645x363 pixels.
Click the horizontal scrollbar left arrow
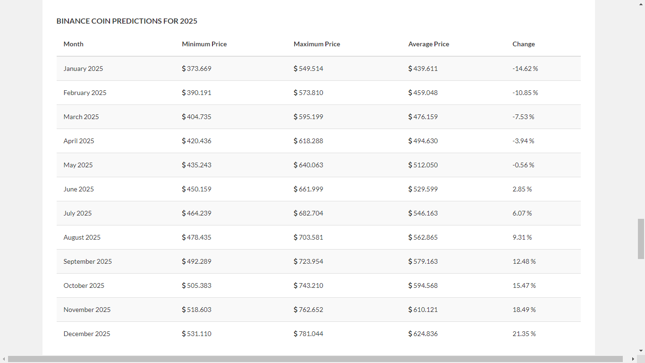click(x=4, y=359)
